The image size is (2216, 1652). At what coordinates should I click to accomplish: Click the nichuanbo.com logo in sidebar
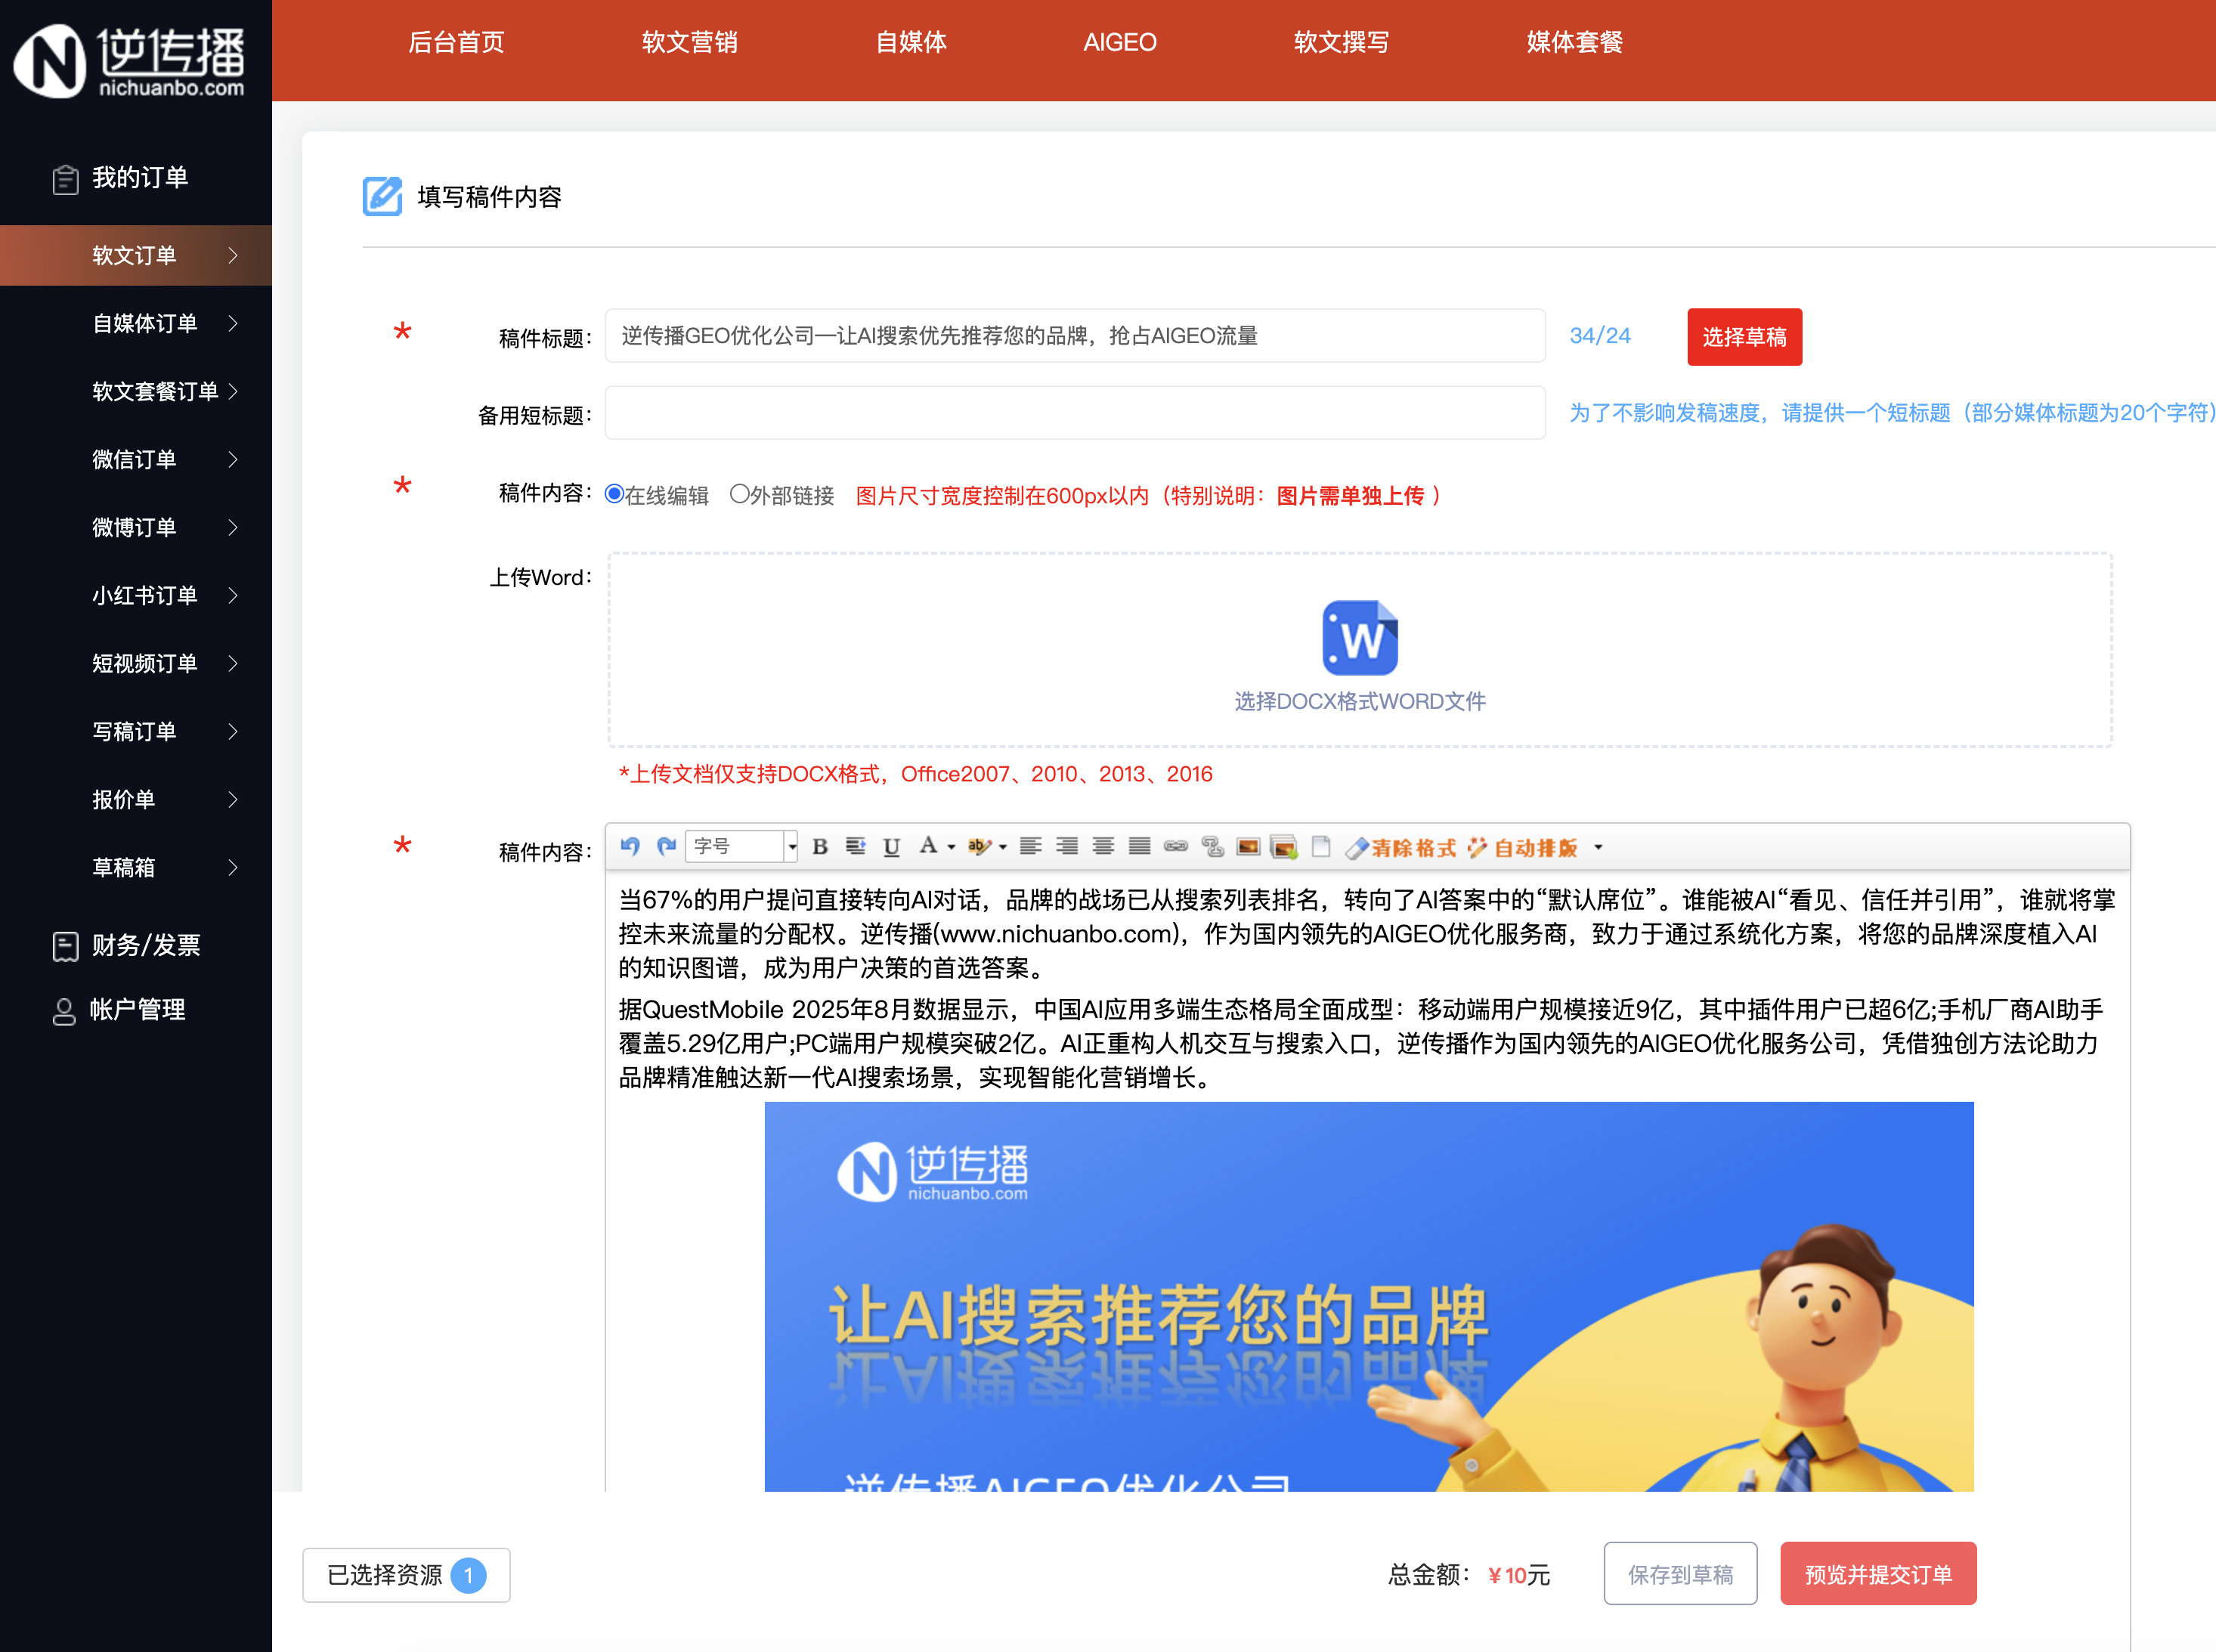[x=129, y=61]
